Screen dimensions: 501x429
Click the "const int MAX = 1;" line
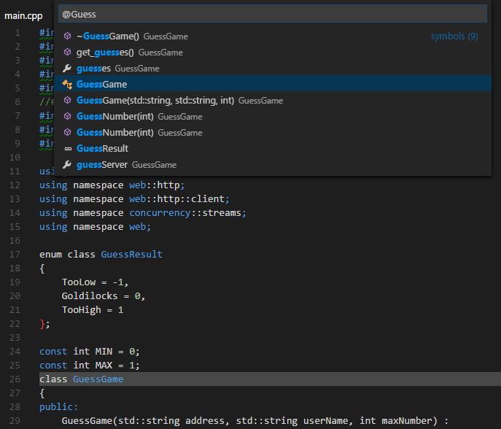(x=89, y=365)
